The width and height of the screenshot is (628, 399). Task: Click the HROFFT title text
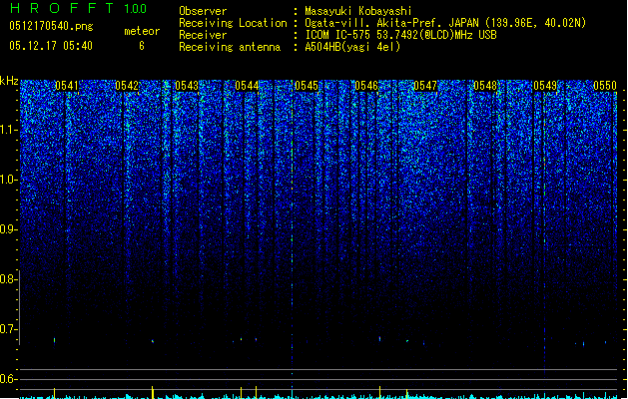[62, 8]
